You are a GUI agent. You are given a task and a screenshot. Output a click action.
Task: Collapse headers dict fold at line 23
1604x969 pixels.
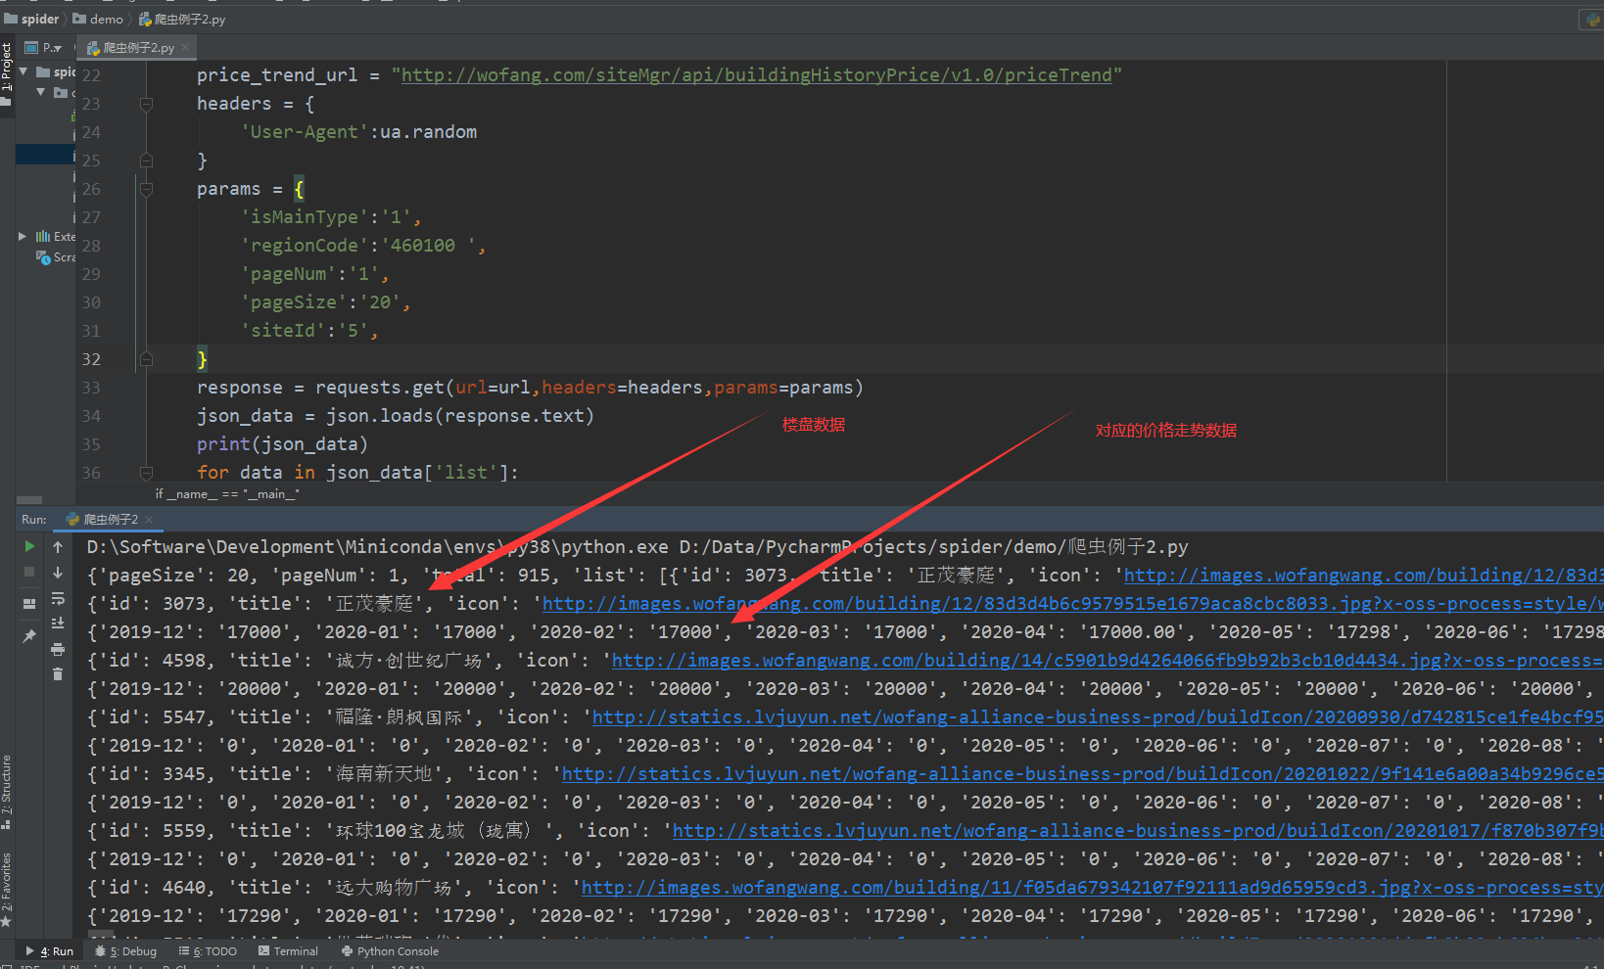coord(146,104)
